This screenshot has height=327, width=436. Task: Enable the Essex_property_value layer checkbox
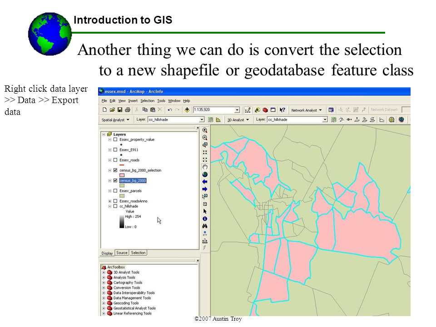click(x=115, y=139)
